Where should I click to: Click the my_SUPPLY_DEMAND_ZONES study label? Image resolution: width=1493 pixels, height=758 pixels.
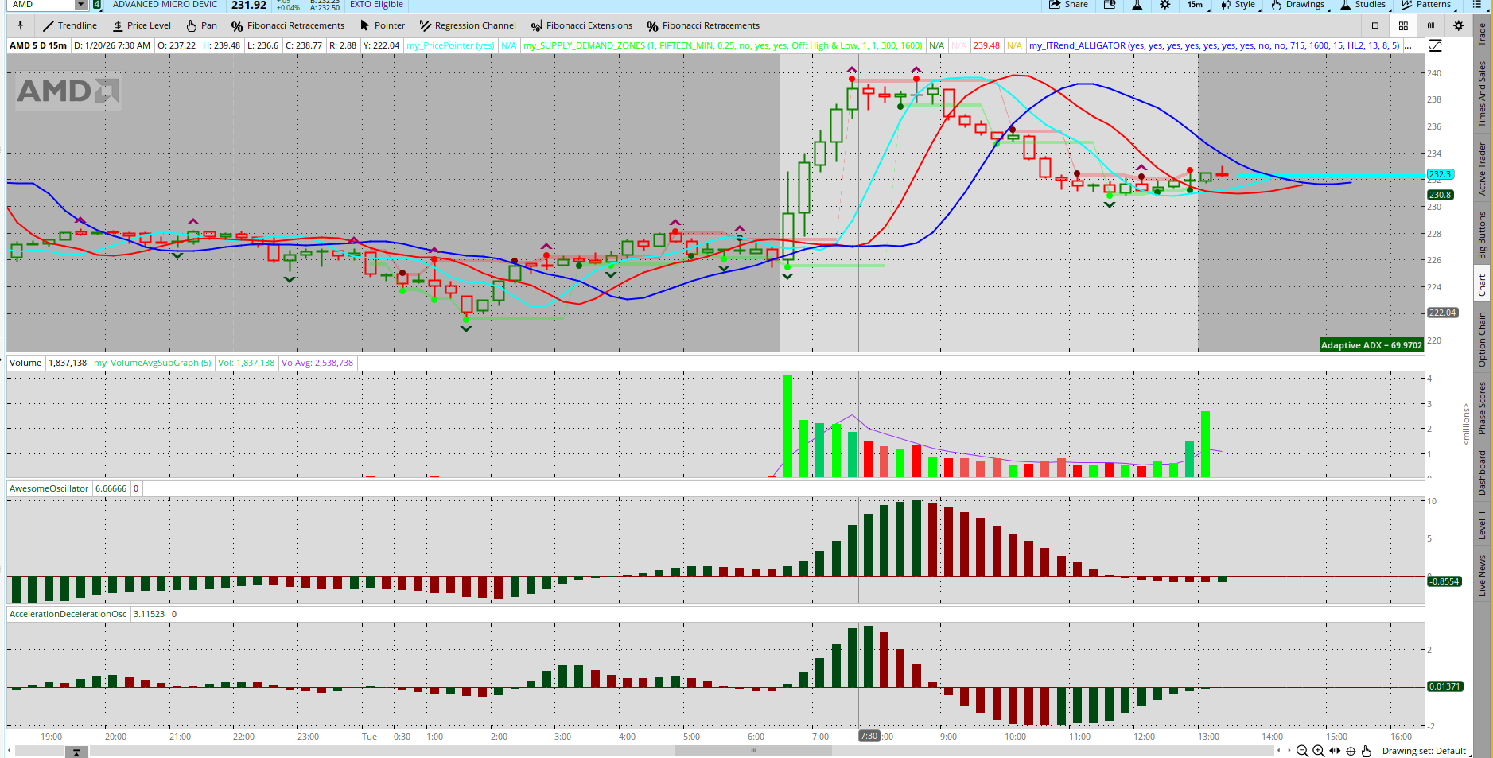click(722, 45)
